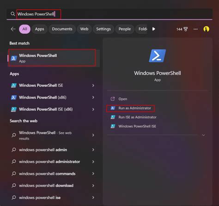The height and width of the screenshot is (206, 219).
Task: Click the play arrow to show more filters
Action: 153,29
